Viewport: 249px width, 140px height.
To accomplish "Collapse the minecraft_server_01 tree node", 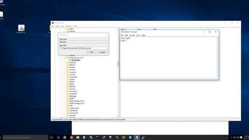I will [65, 58].
